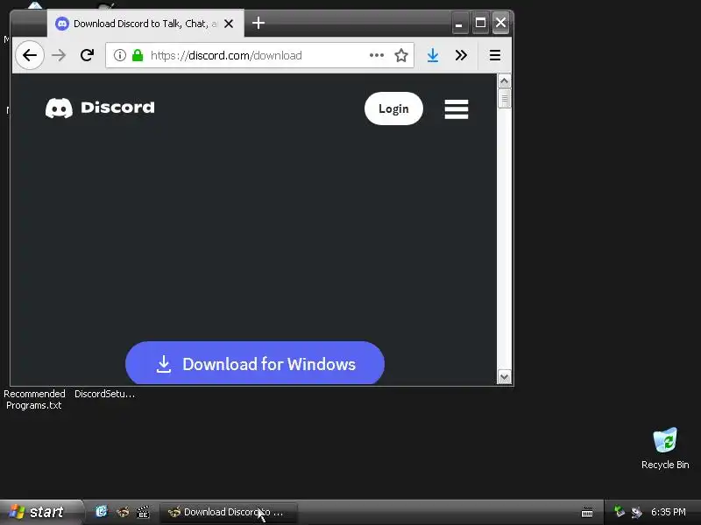Open the Windows start menu
The height and width of the screenshot is (525, 701).
(x=41, y=512)
